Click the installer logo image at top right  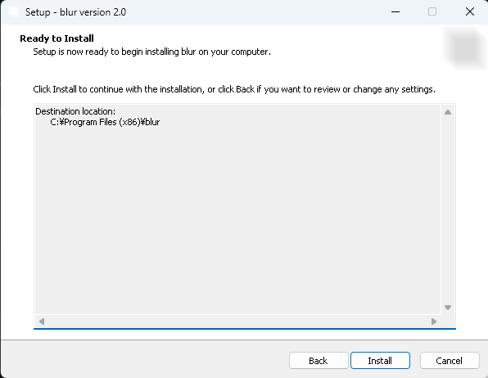click(465, 47)
